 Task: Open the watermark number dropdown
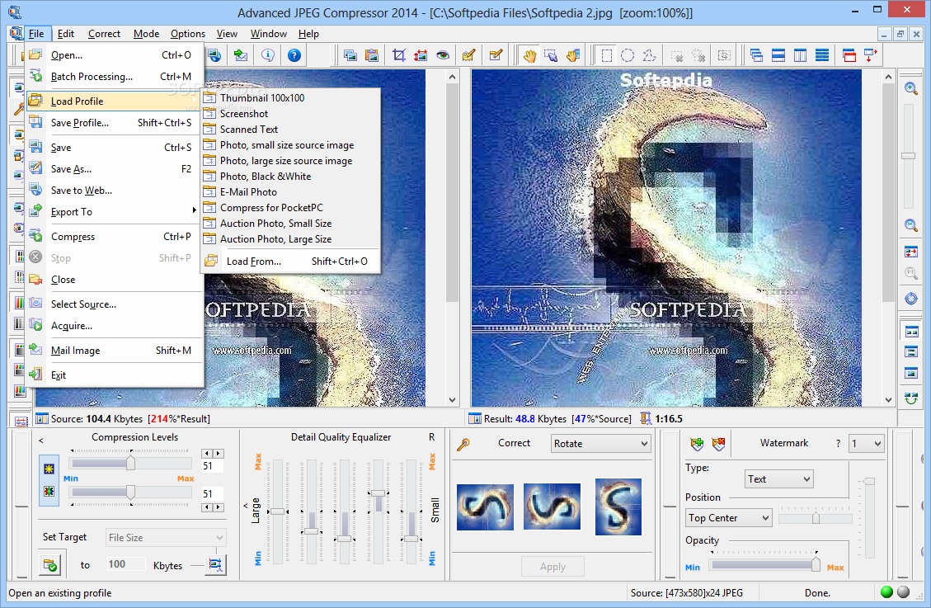(x=867, y=444)
